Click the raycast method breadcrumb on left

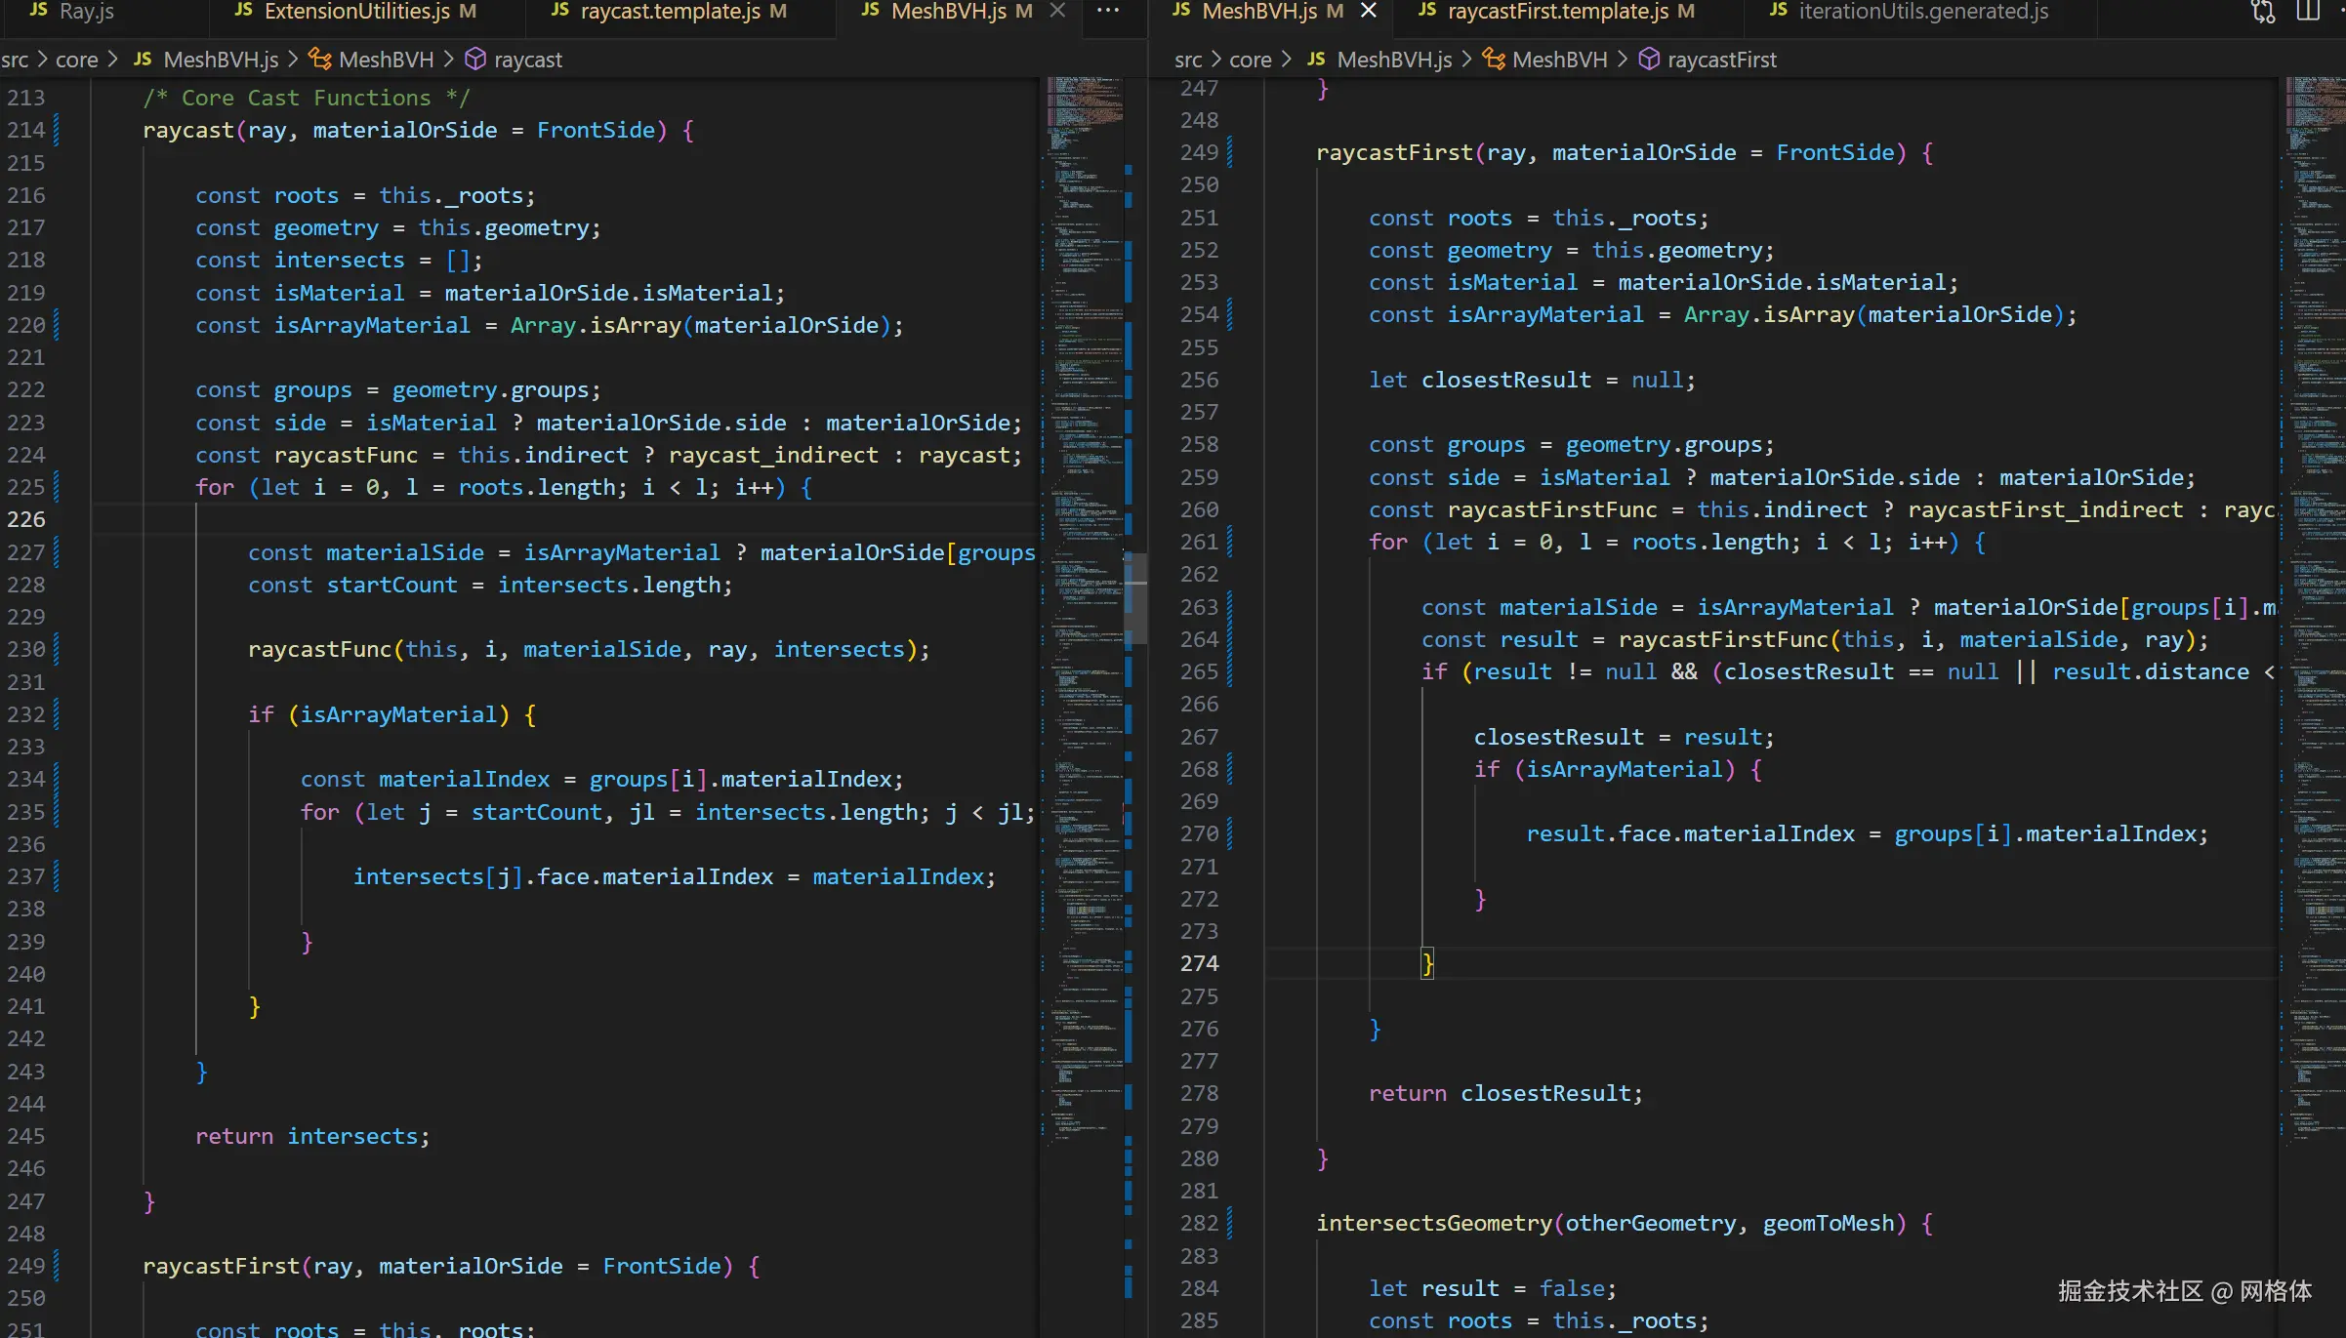click(527, 60)
